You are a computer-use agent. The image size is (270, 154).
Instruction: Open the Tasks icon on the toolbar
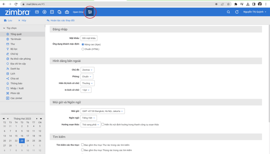click(59, 12)
